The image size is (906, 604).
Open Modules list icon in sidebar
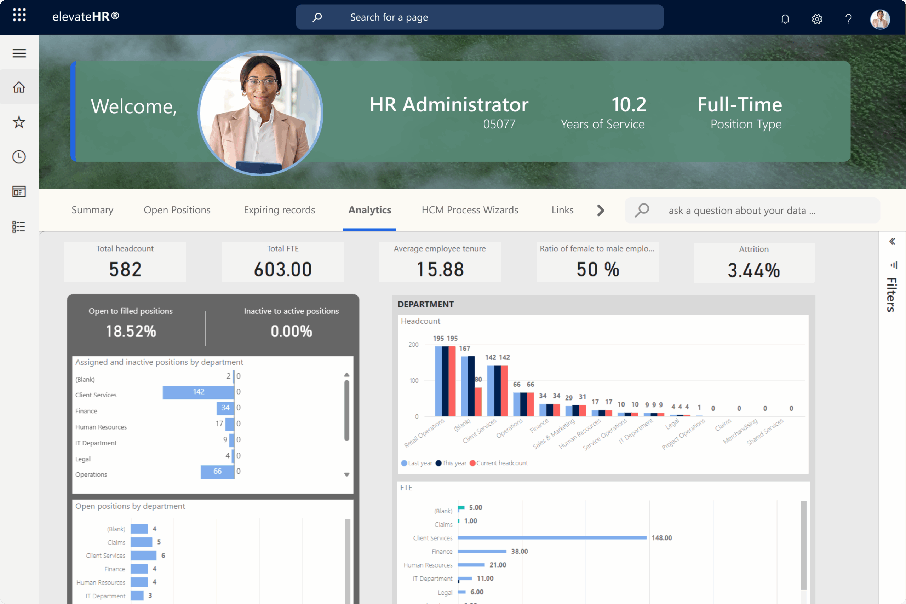19,226
